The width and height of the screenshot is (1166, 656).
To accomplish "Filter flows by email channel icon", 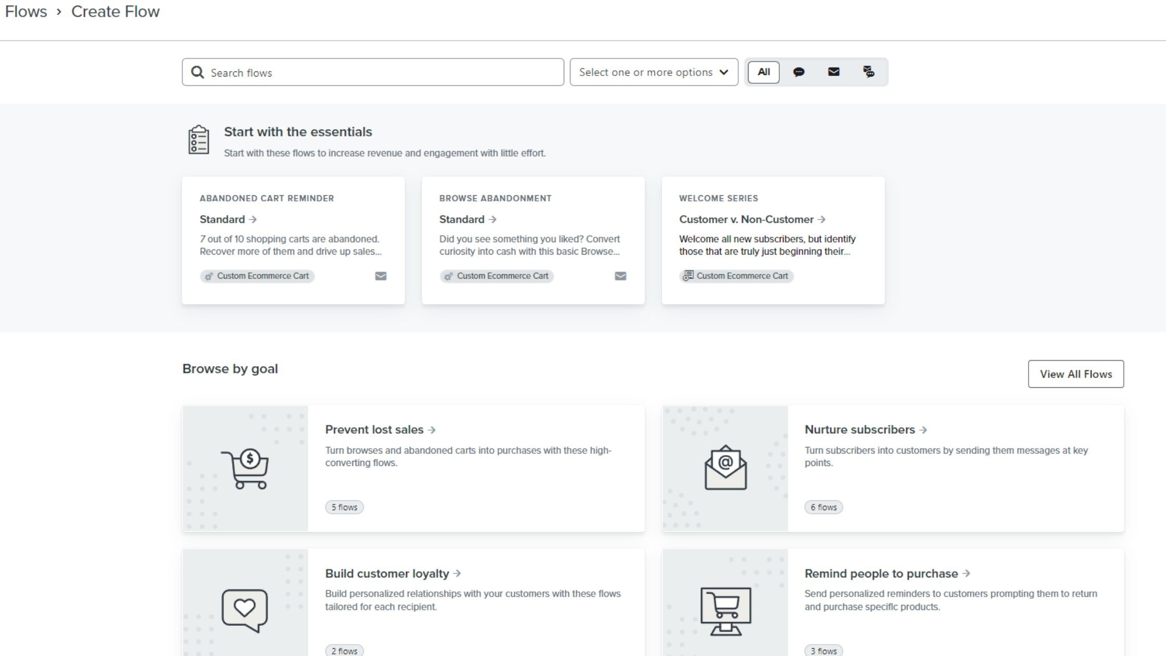I will click(x=833, y=72).
